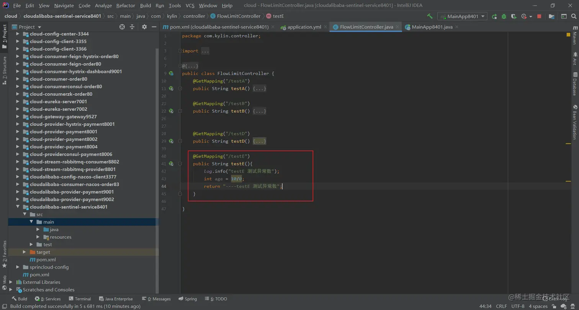
Task: Open the Analyze menu
Action: [103, 5]
